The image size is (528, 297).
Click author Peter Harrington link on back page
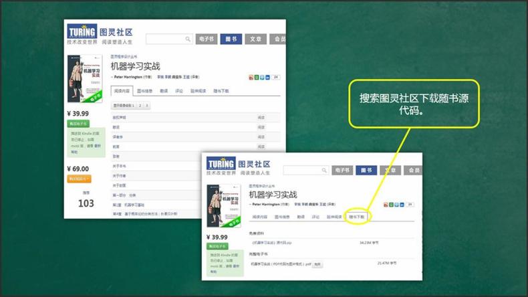[x=128, y=77]
